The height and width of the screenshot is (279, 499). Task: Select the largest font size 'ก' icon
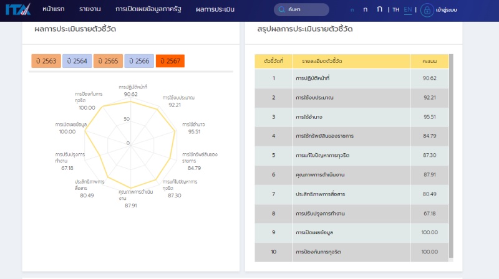tap(379, 9)
